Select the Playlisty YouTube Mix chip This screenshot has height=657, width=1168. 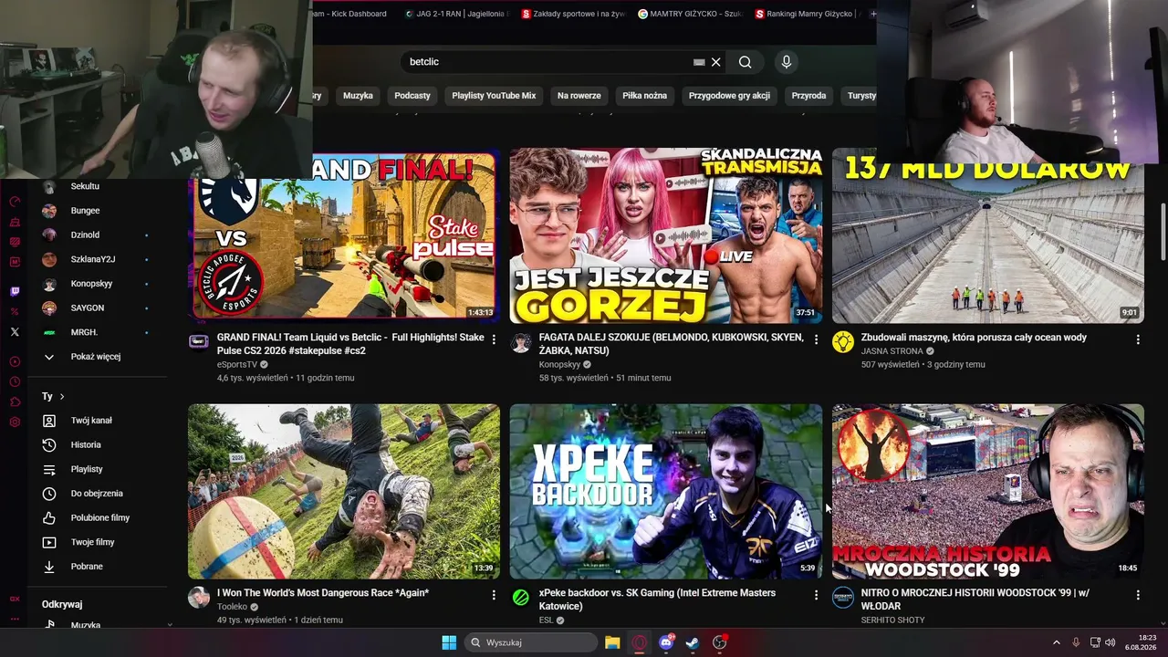(494, 96)
